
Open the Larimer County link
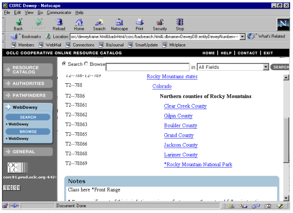pyautogui.click(x=181, y=155)
